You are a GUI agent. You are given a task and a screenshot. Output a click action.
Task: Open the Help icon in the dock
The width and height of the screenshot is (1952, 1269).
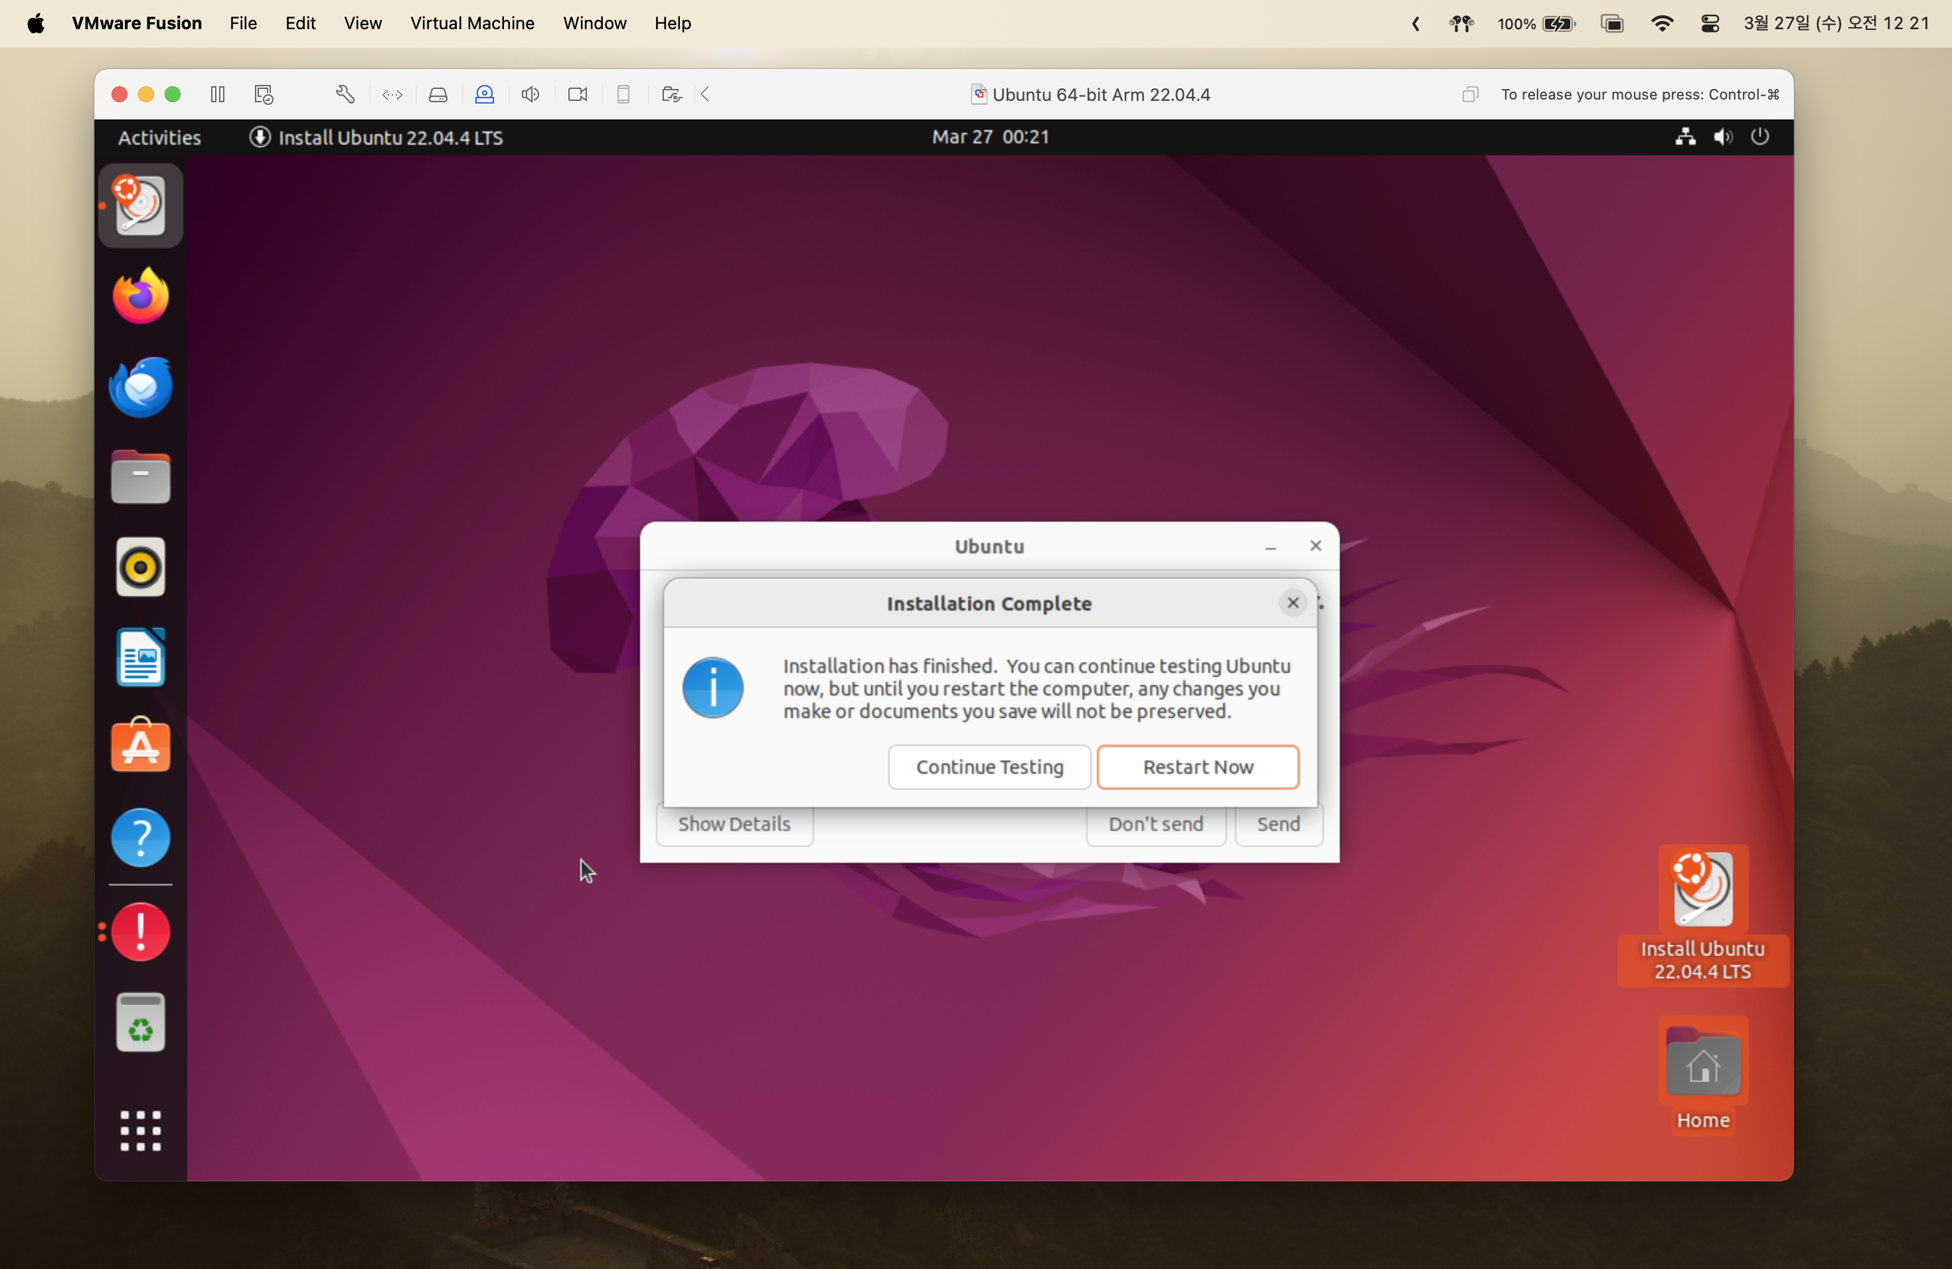[140, 837]
